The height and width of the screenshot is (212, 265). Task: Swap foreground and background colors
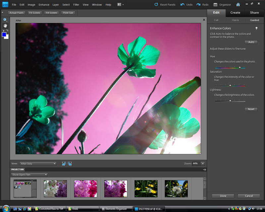coord(7,30)
